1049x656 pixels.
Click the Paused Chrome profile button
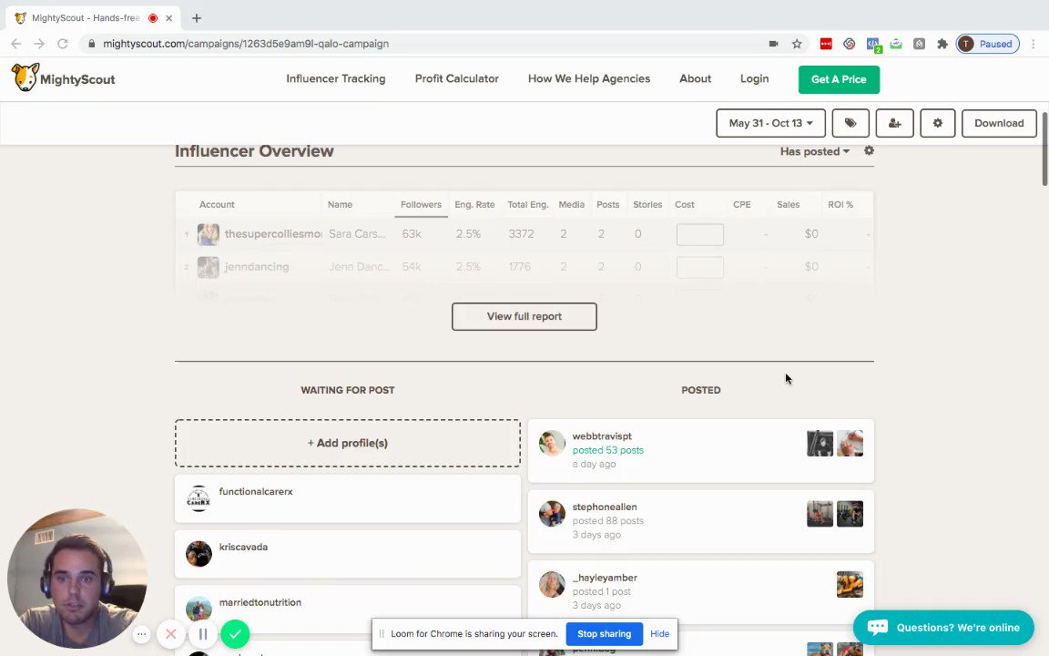coord(987,44)
